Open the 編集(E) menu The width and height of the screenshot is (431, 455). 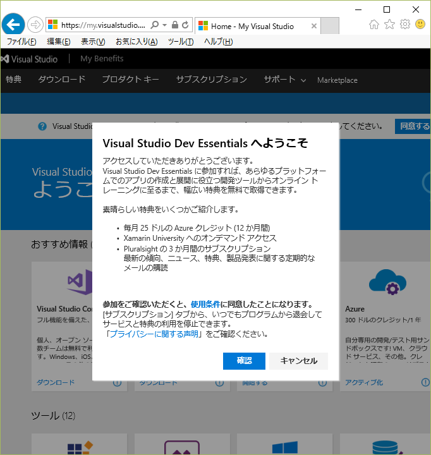click(x=58, y=42)
